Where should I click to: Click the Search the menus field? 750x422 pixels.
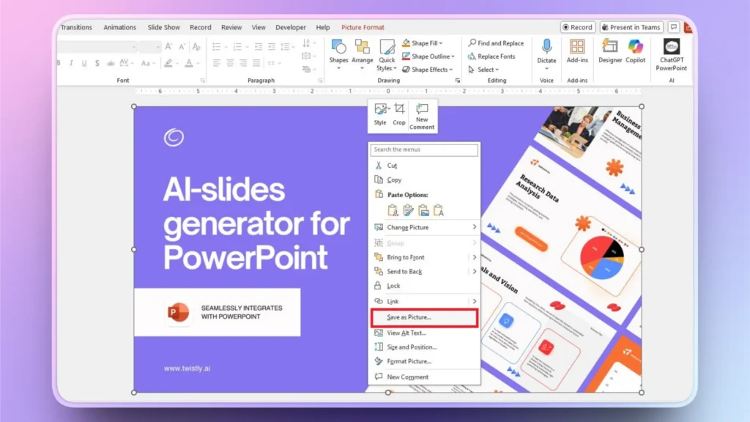[x=423, y=149]
